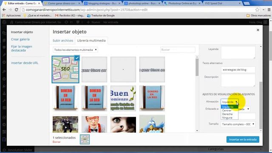This screenshot has width=272, height=153.
Task: Open the Otros marcadores folder
Action: click(258, 15)
